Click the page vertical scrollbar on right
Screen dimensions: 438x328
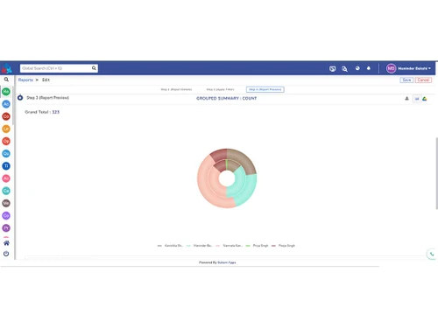click(436, 173)
